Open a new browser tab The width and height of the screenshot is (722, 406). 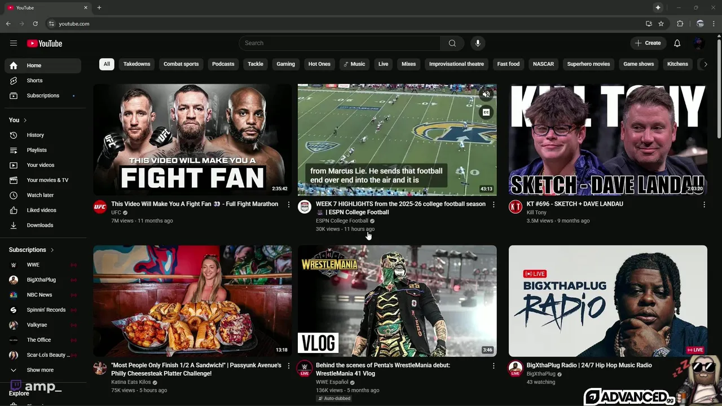pyautogui.click(x=99, y=8)
